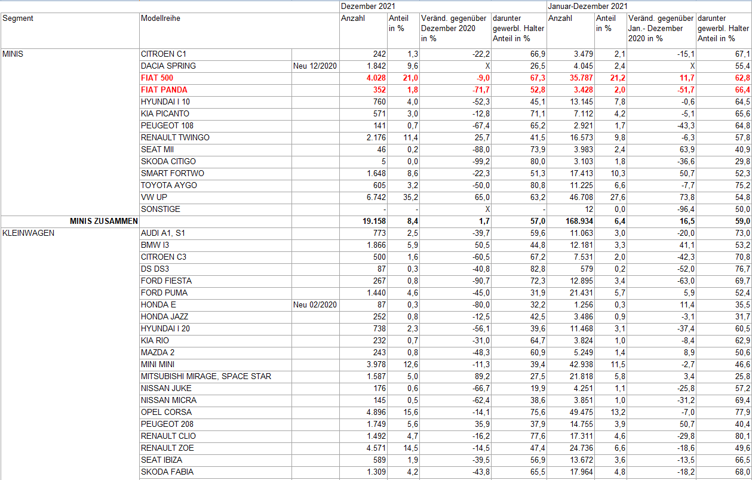The width and height of the screenshot is (752, 480).
Task: Click the OPEL CORSA model cell
Action: (166, 412)
